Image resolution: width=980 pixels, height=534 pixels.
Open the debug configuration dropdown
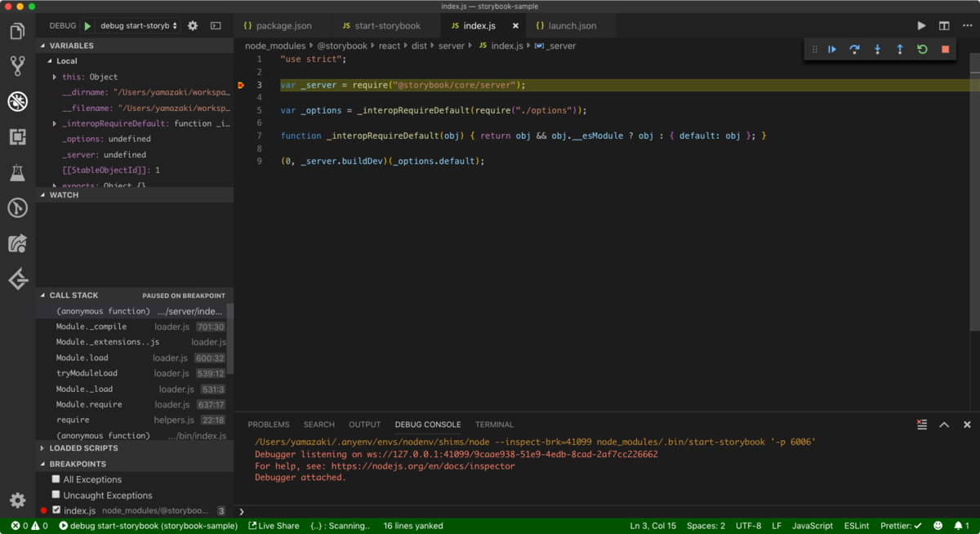[140, 26]
